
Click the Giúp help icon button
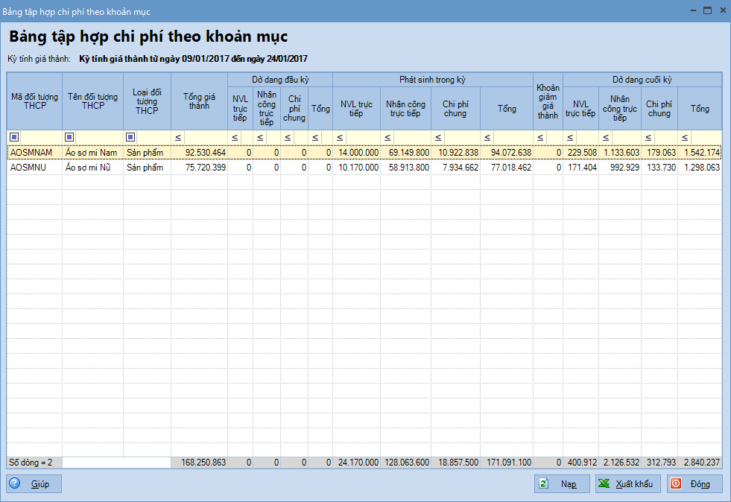(34, 484)
